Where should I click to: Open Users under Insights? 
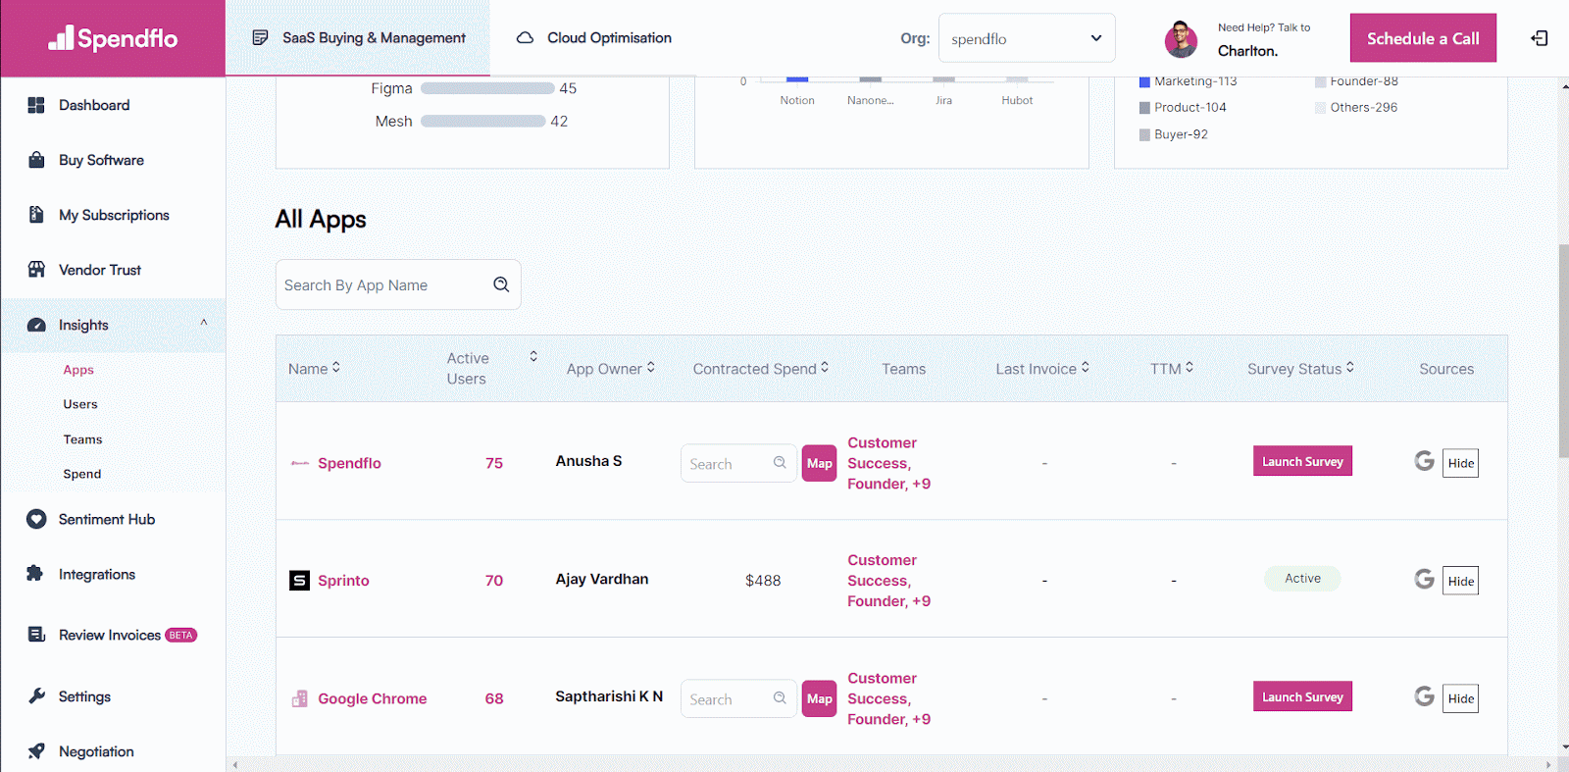pyautogui.click(x=80, y=404)
